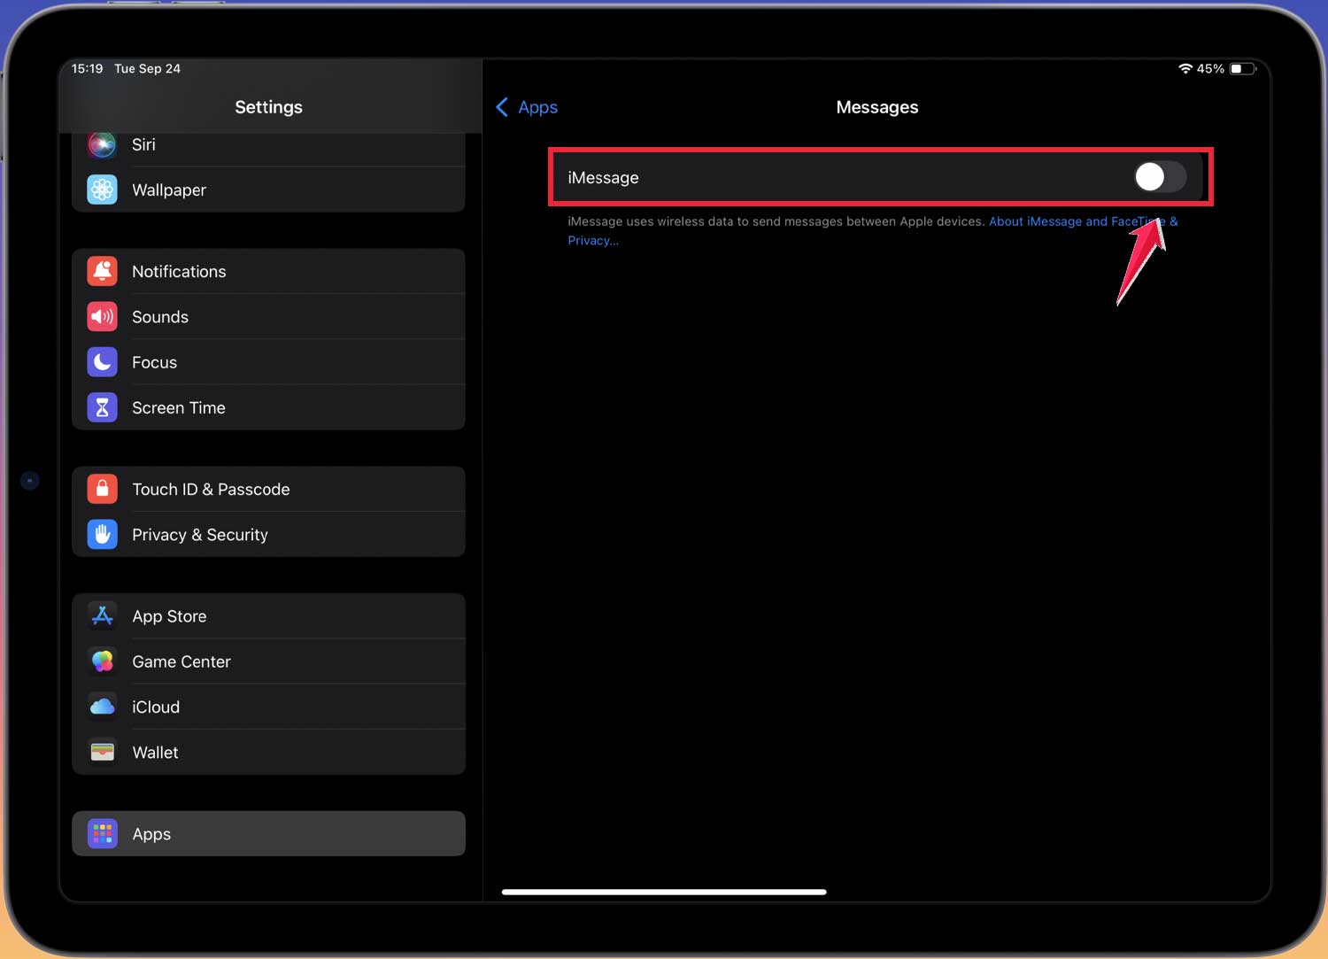
Task: Tap the Wallet card icon
Action: (103, 752)
